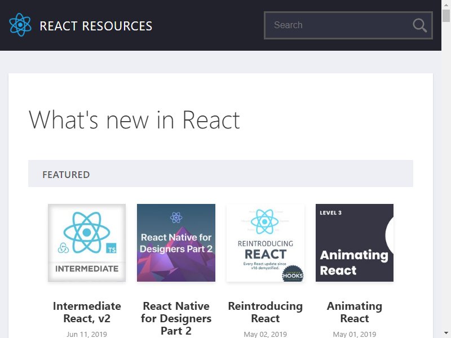Open the Intermediate React course thumbnail
The height and width of the screenshot is (338, 451).
87,243
